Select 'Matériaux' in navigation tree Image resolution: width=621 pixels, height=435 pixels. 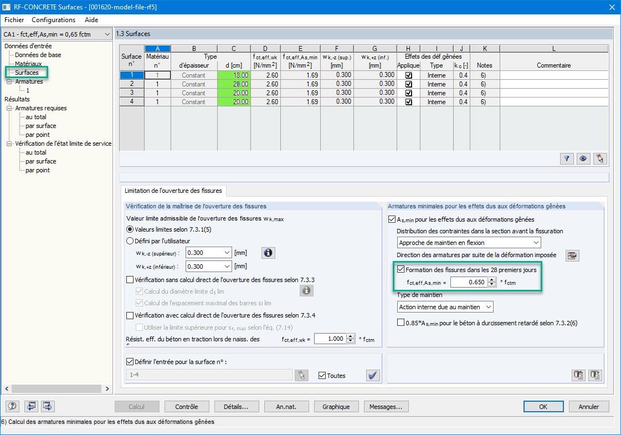coord(28,64)
